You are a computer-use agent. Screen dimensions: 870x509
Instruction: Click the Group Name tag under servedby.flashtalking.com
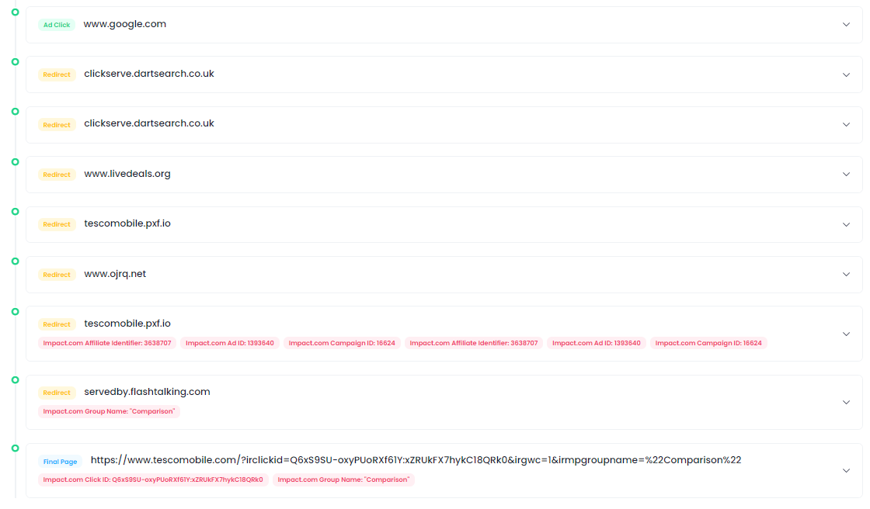109,411
